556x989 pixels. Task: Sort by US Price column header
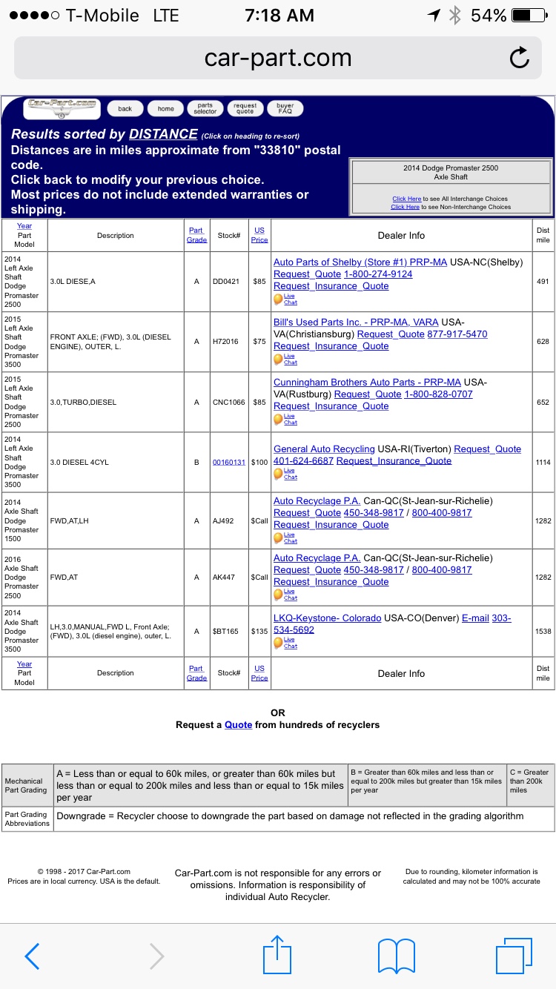click(x=259, y=235)
